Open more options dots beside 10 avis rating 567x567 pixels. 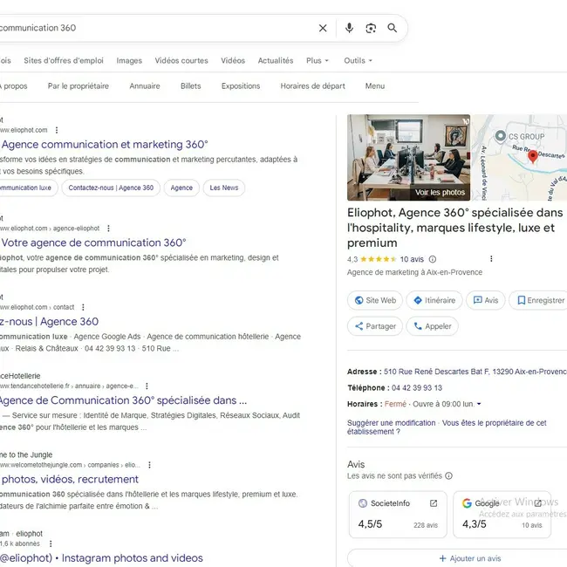[491, 259]
